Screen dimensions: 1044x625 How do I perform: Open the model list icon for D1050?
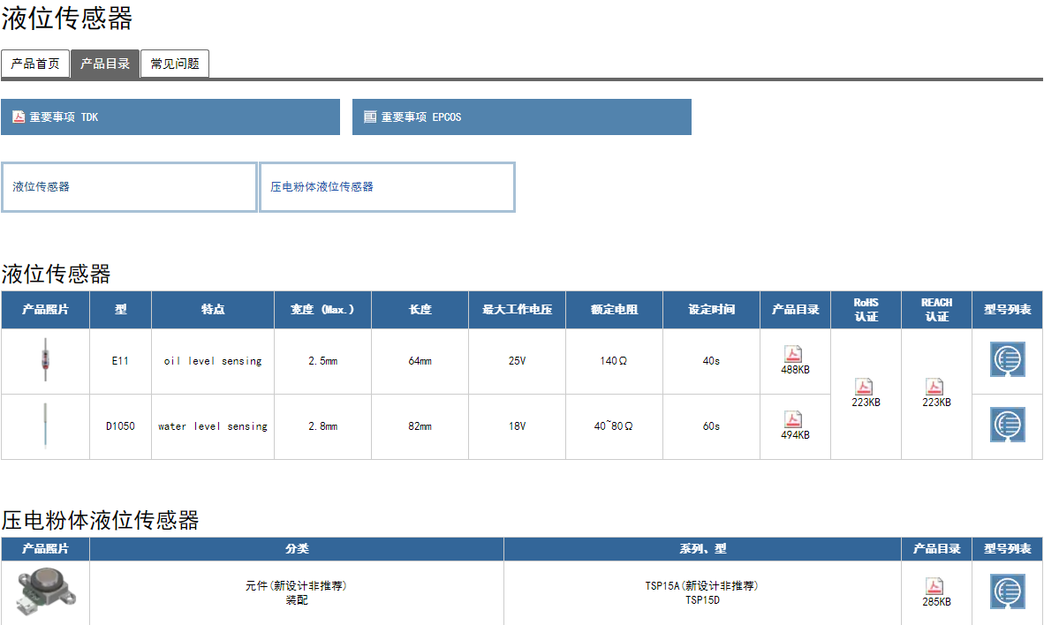point(1007,425)
